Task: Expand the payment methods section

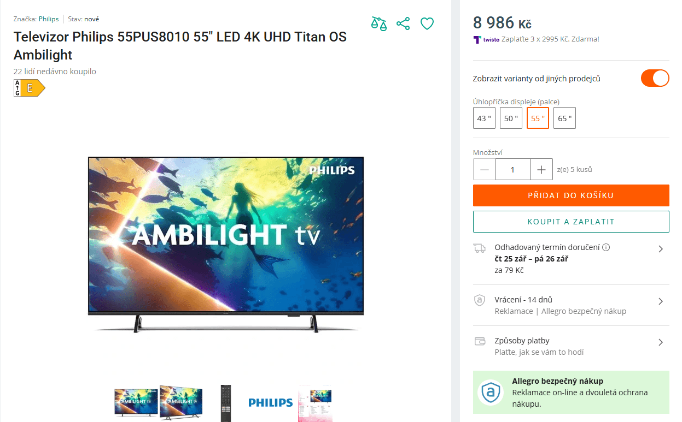Action: click(571, 346)
